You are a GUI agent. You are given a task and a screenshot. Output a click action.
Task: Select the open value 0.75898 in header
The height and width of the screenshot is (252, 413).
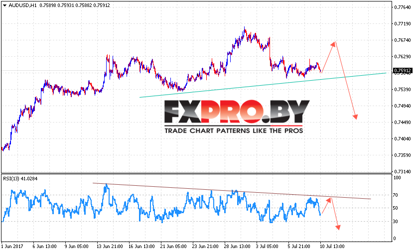pyautogui.click(x=48, y=5)
